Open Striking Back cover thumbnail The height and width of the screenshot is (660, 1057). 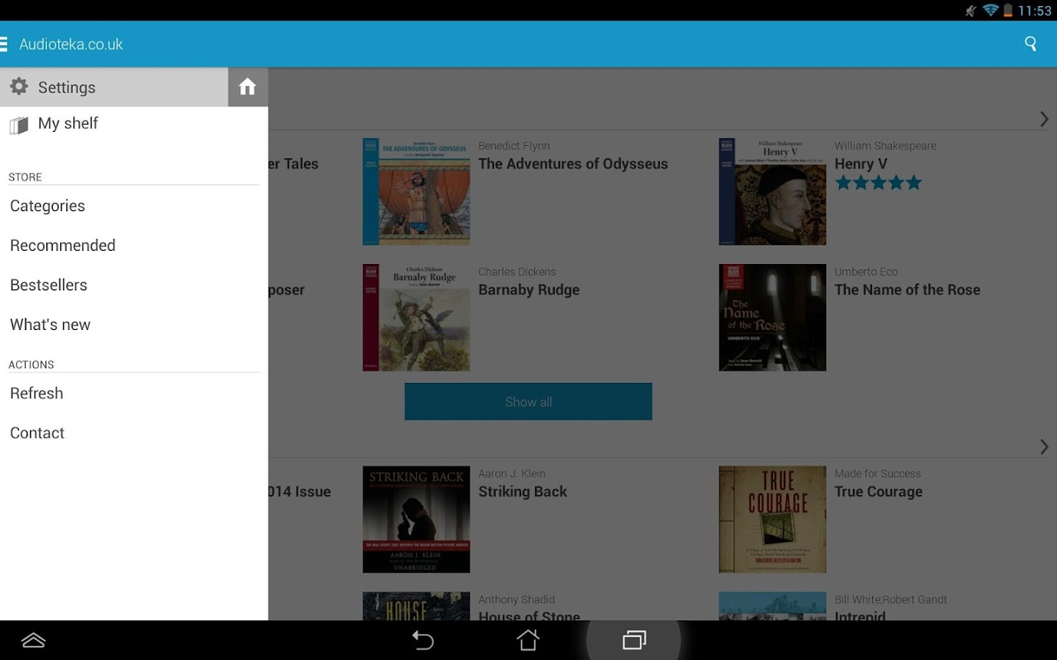pos(416,519)
